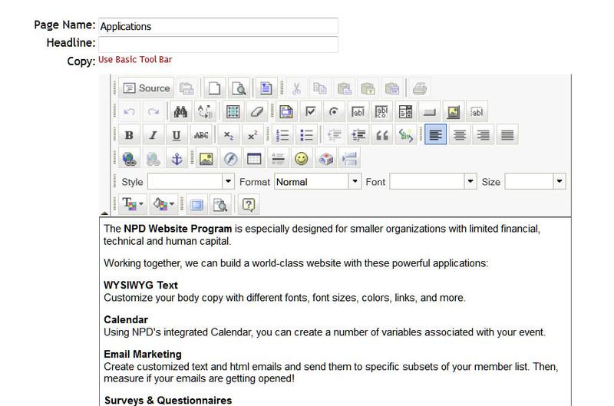Viewport: 614px width, 406px height.
Task: Insert a Selection Field form element
Action: point(406,112)
